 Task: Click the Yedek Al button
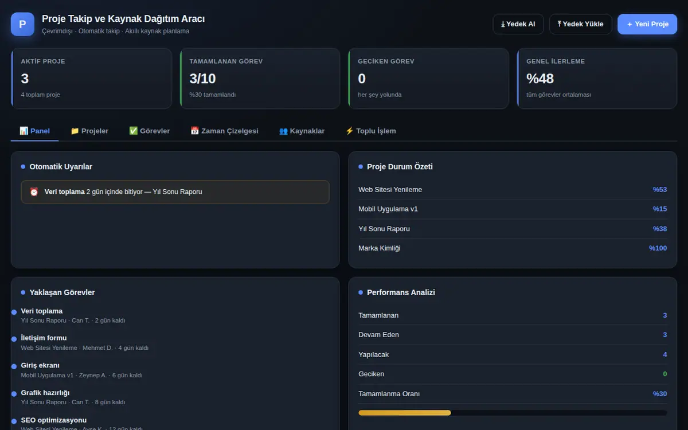point(518,24)
